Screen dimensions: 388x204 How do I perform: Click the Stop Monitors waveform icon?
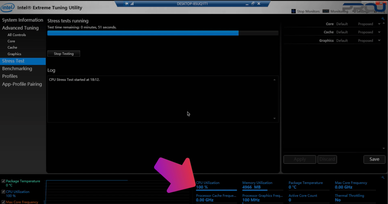(x=294, y=11)
